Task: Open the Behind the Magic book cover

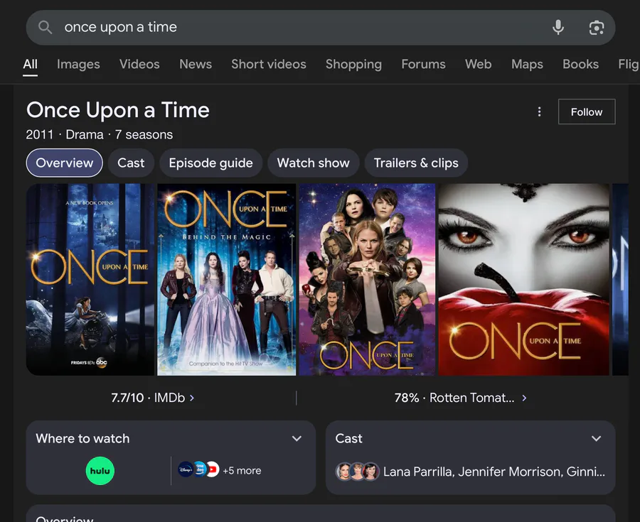Action: 227,279
